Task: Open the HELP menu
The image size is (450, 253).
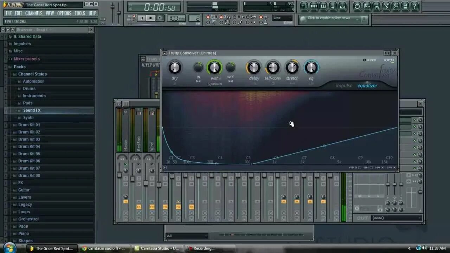Action: point(92,13)
